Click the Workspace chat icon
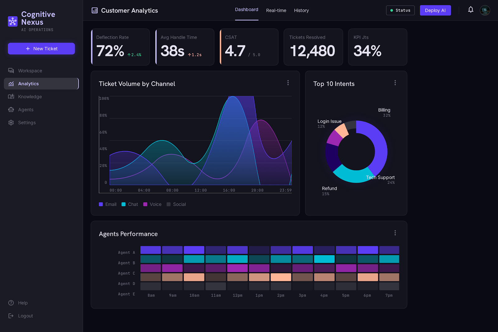498x332 pixels. 11,71
